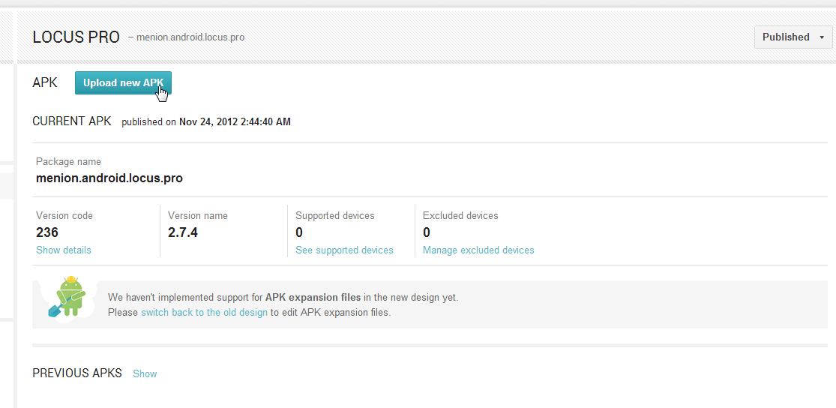Open Show details under Version code
This screenshot has width=836, height=408.
point(64,250)
